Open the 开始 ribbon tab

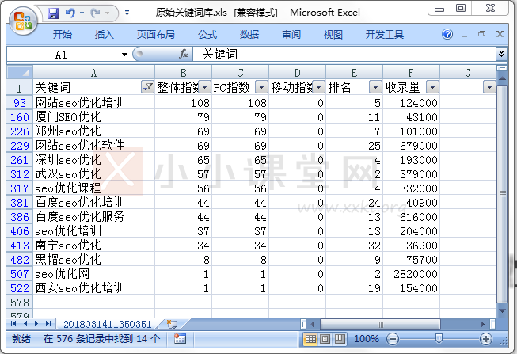(63, 34)
